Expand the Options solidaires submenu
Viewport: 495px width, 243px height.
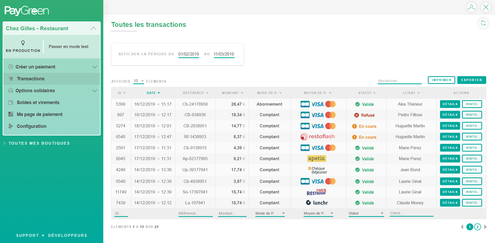tap(95, 91)
